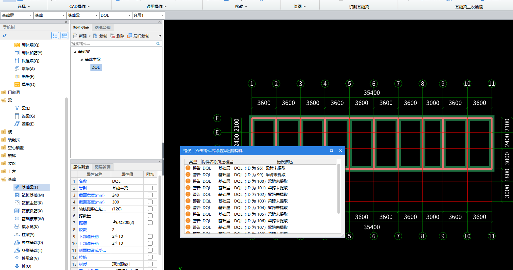Click 删除 button in component list
Viewport: 513px width, 270px height.
117,36
